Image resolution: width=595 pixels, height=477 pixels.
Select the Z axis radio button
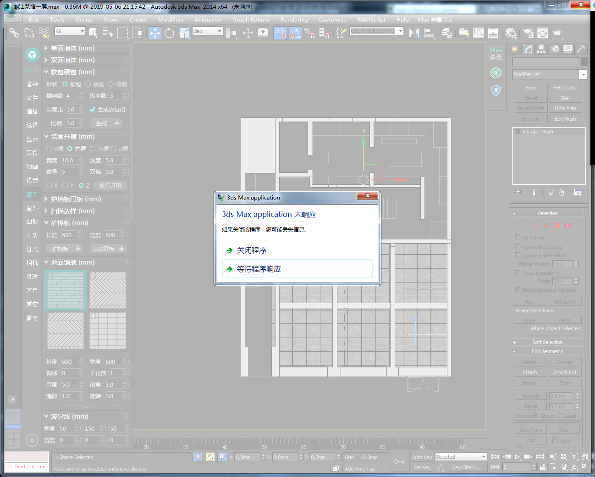81,186
